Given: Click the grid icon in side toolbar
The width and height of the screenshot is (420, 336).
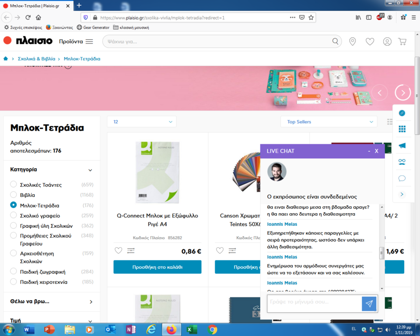Looking at the screenshot, I should click(402, 129).
